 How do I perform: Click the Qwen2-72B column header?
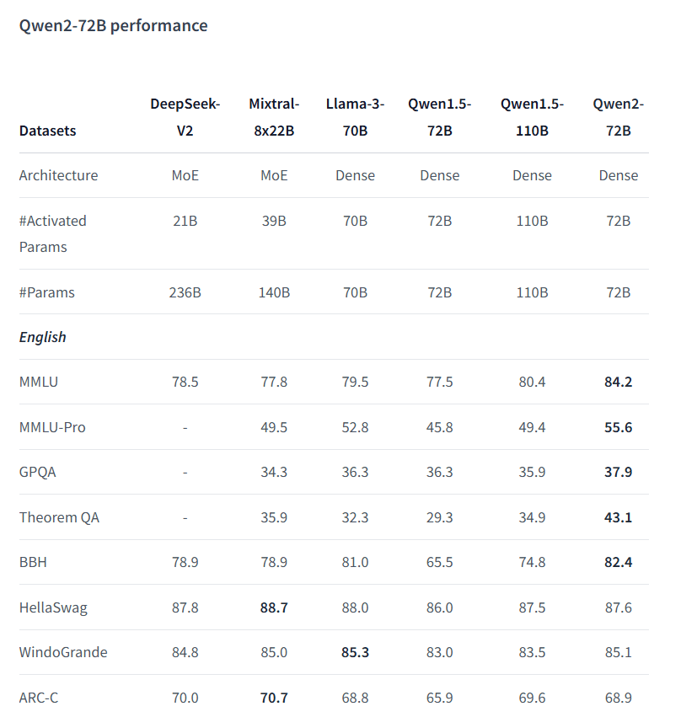point(618,117)
